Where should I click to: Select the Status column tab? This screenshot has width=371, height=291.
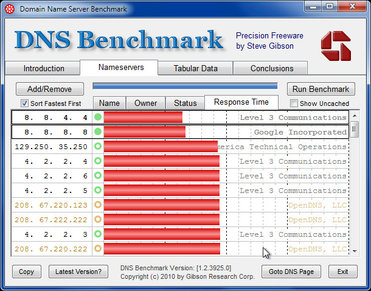click(185, 103)
